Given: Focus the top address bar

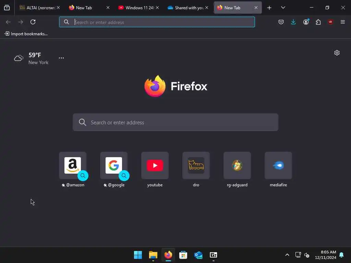Looking at the screenshot, I should click(x=157, y=22).
